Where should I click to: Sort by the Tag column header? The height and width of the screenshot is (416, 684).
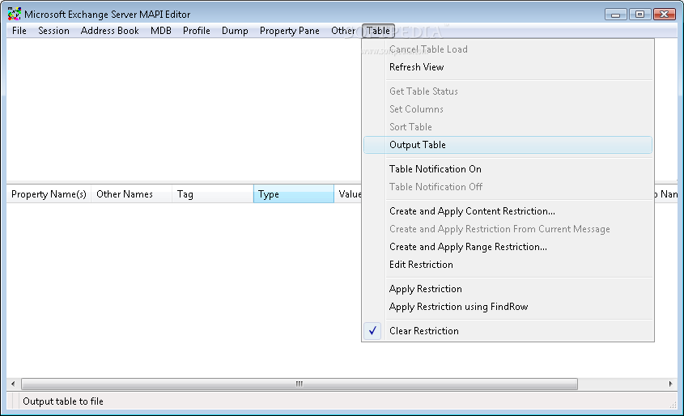point(212,194)
